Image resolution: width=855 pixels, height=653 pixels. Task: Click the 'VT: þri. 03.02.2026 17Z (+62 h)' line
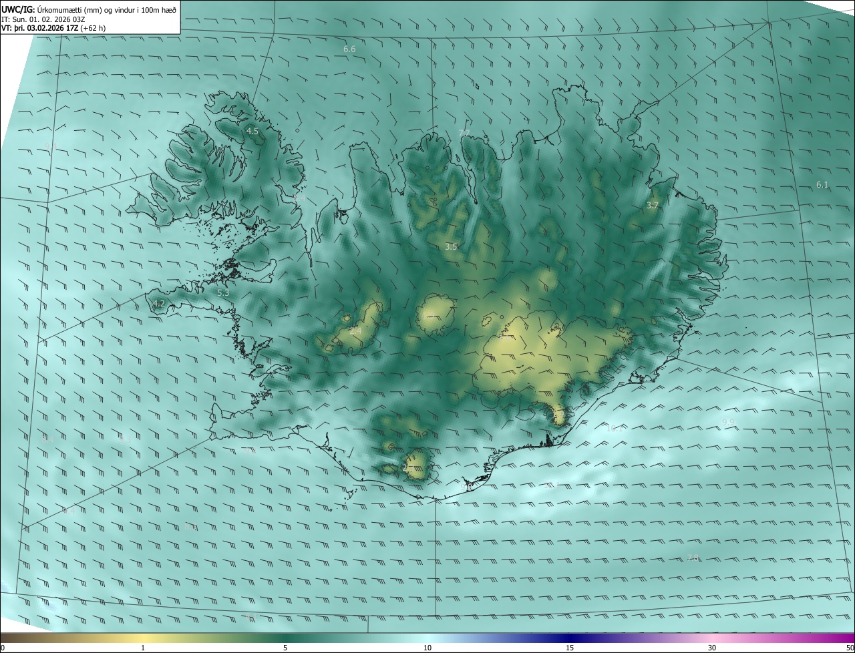[53, 28]
